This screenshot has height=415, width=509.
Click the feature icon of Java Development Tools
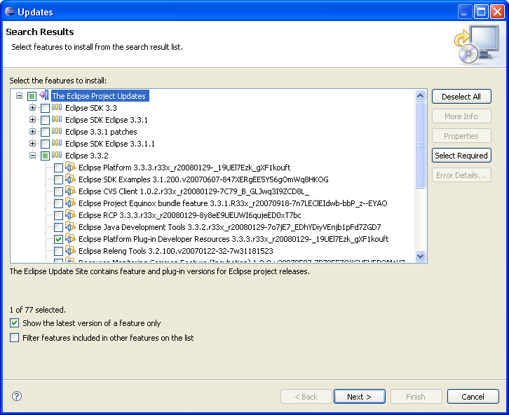pyautogui.click(x=70, y=226)
